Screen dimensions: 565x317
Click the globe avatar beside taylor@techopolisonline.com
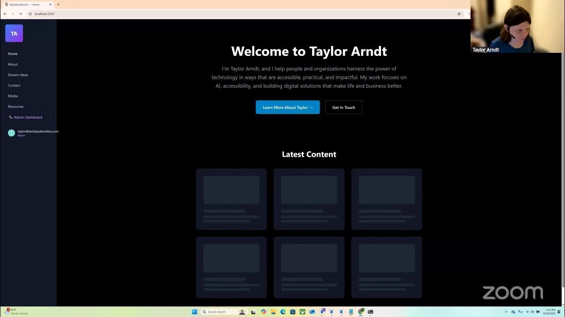[11, 133]
